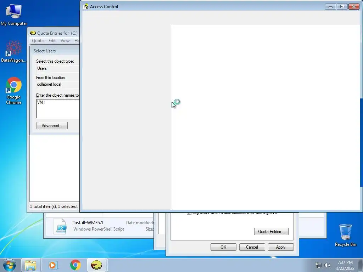
Task: Open the View menu in Quota Entries
Action: click(65, 41)
